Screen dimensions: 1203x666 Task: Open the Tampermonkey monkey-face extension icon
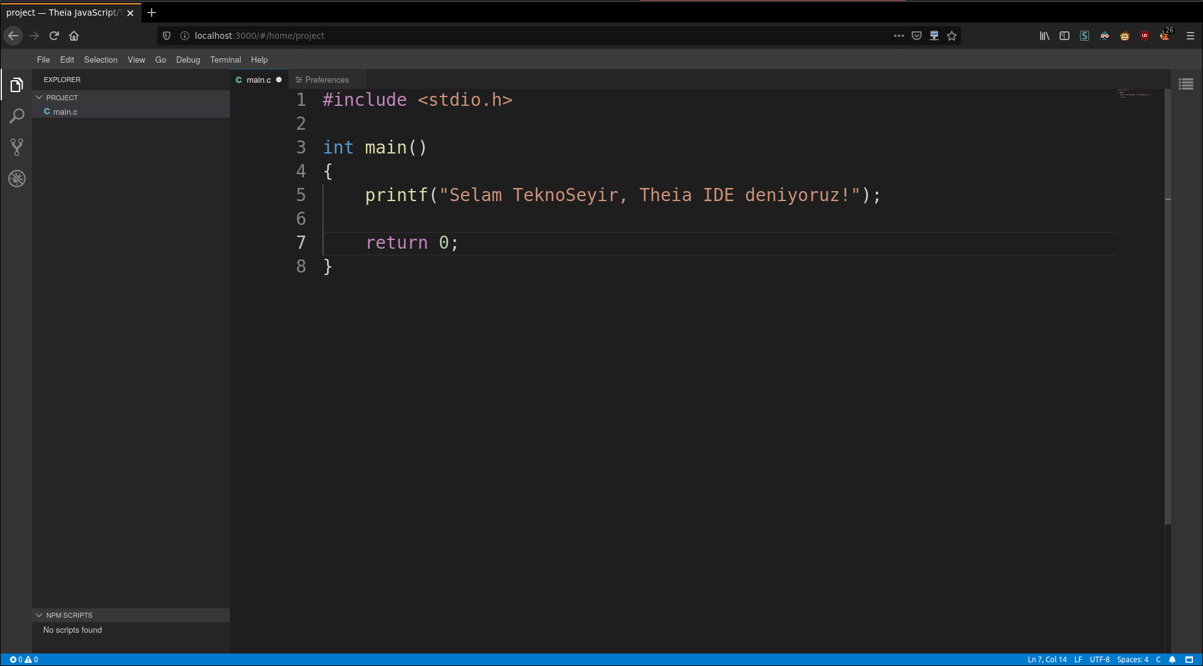click(x=1125, y=36)
